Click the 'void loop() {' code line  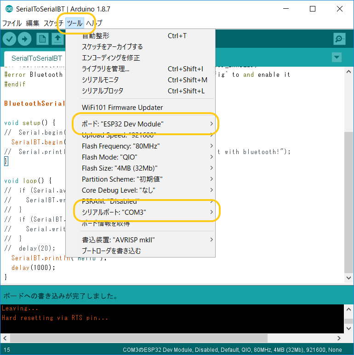(x=28, y=181)
